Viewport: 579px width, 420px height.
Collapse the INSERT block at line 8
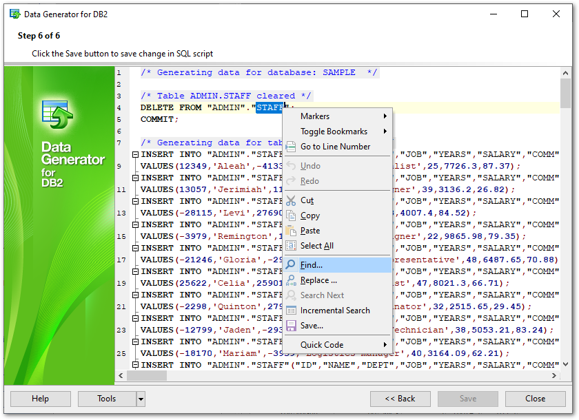click(x=136, y=154)
